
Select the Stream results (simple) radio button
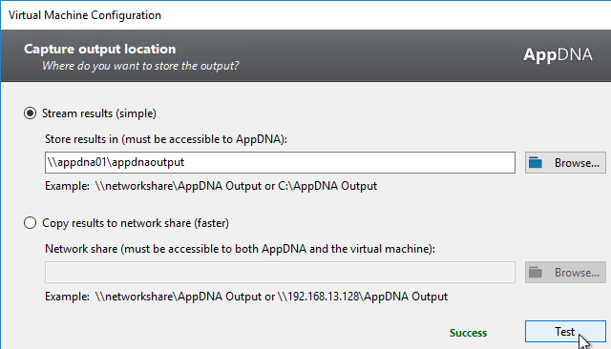click(x=30, y=113)
